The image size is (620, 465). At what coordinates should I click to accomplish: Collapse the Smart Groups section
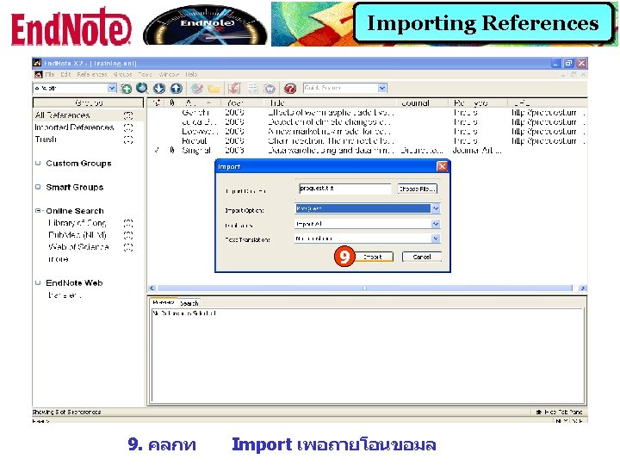(38, 187)
